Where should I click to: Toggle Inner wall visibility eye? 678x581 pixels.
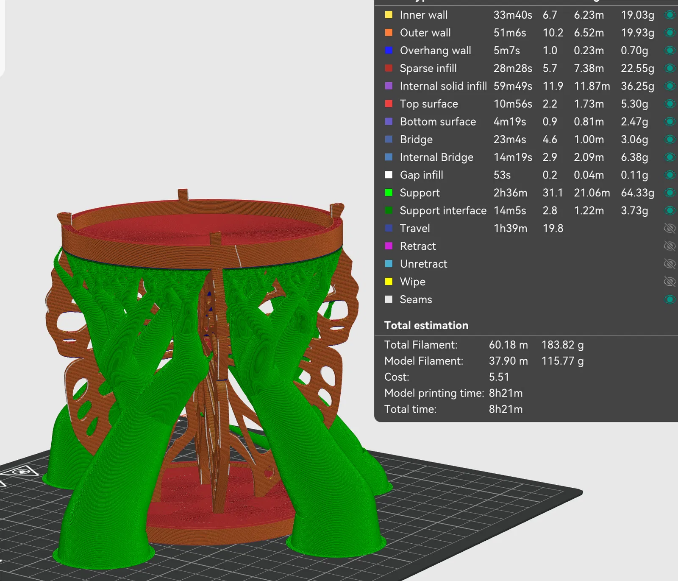(670, 15)
